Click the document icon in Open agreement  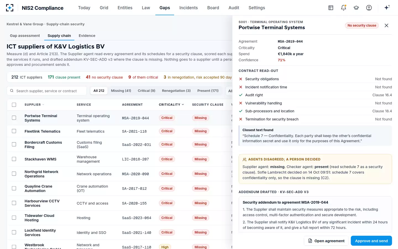310,241
